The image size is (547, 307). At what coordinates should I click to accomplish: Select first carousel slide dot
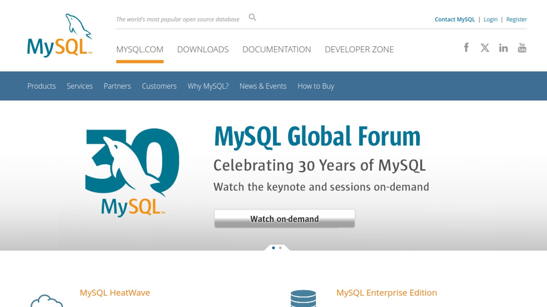273,248
